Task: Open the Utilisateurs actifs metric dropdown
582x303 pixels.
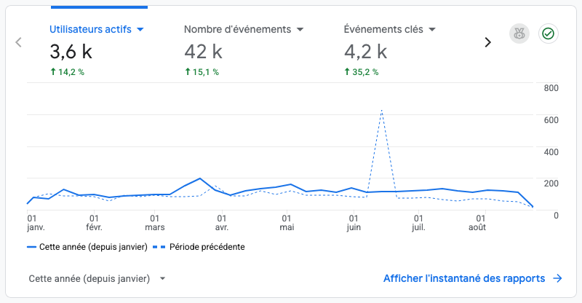Action: [x=140, y=29]
